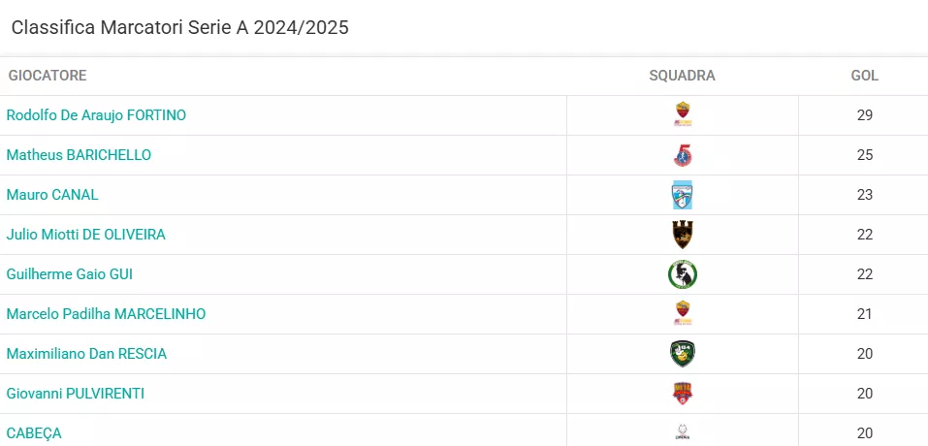Open Marcelo Padilha MARCELINHO link

click(x=106, y=314)
